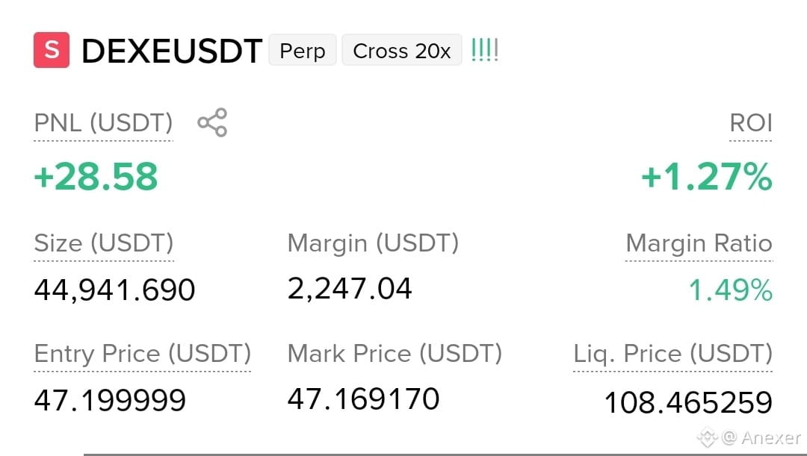The width and height of the screenshot is (807, 456).
Task: Click the Mark Price (USDT) label
Action: [395, 354]
